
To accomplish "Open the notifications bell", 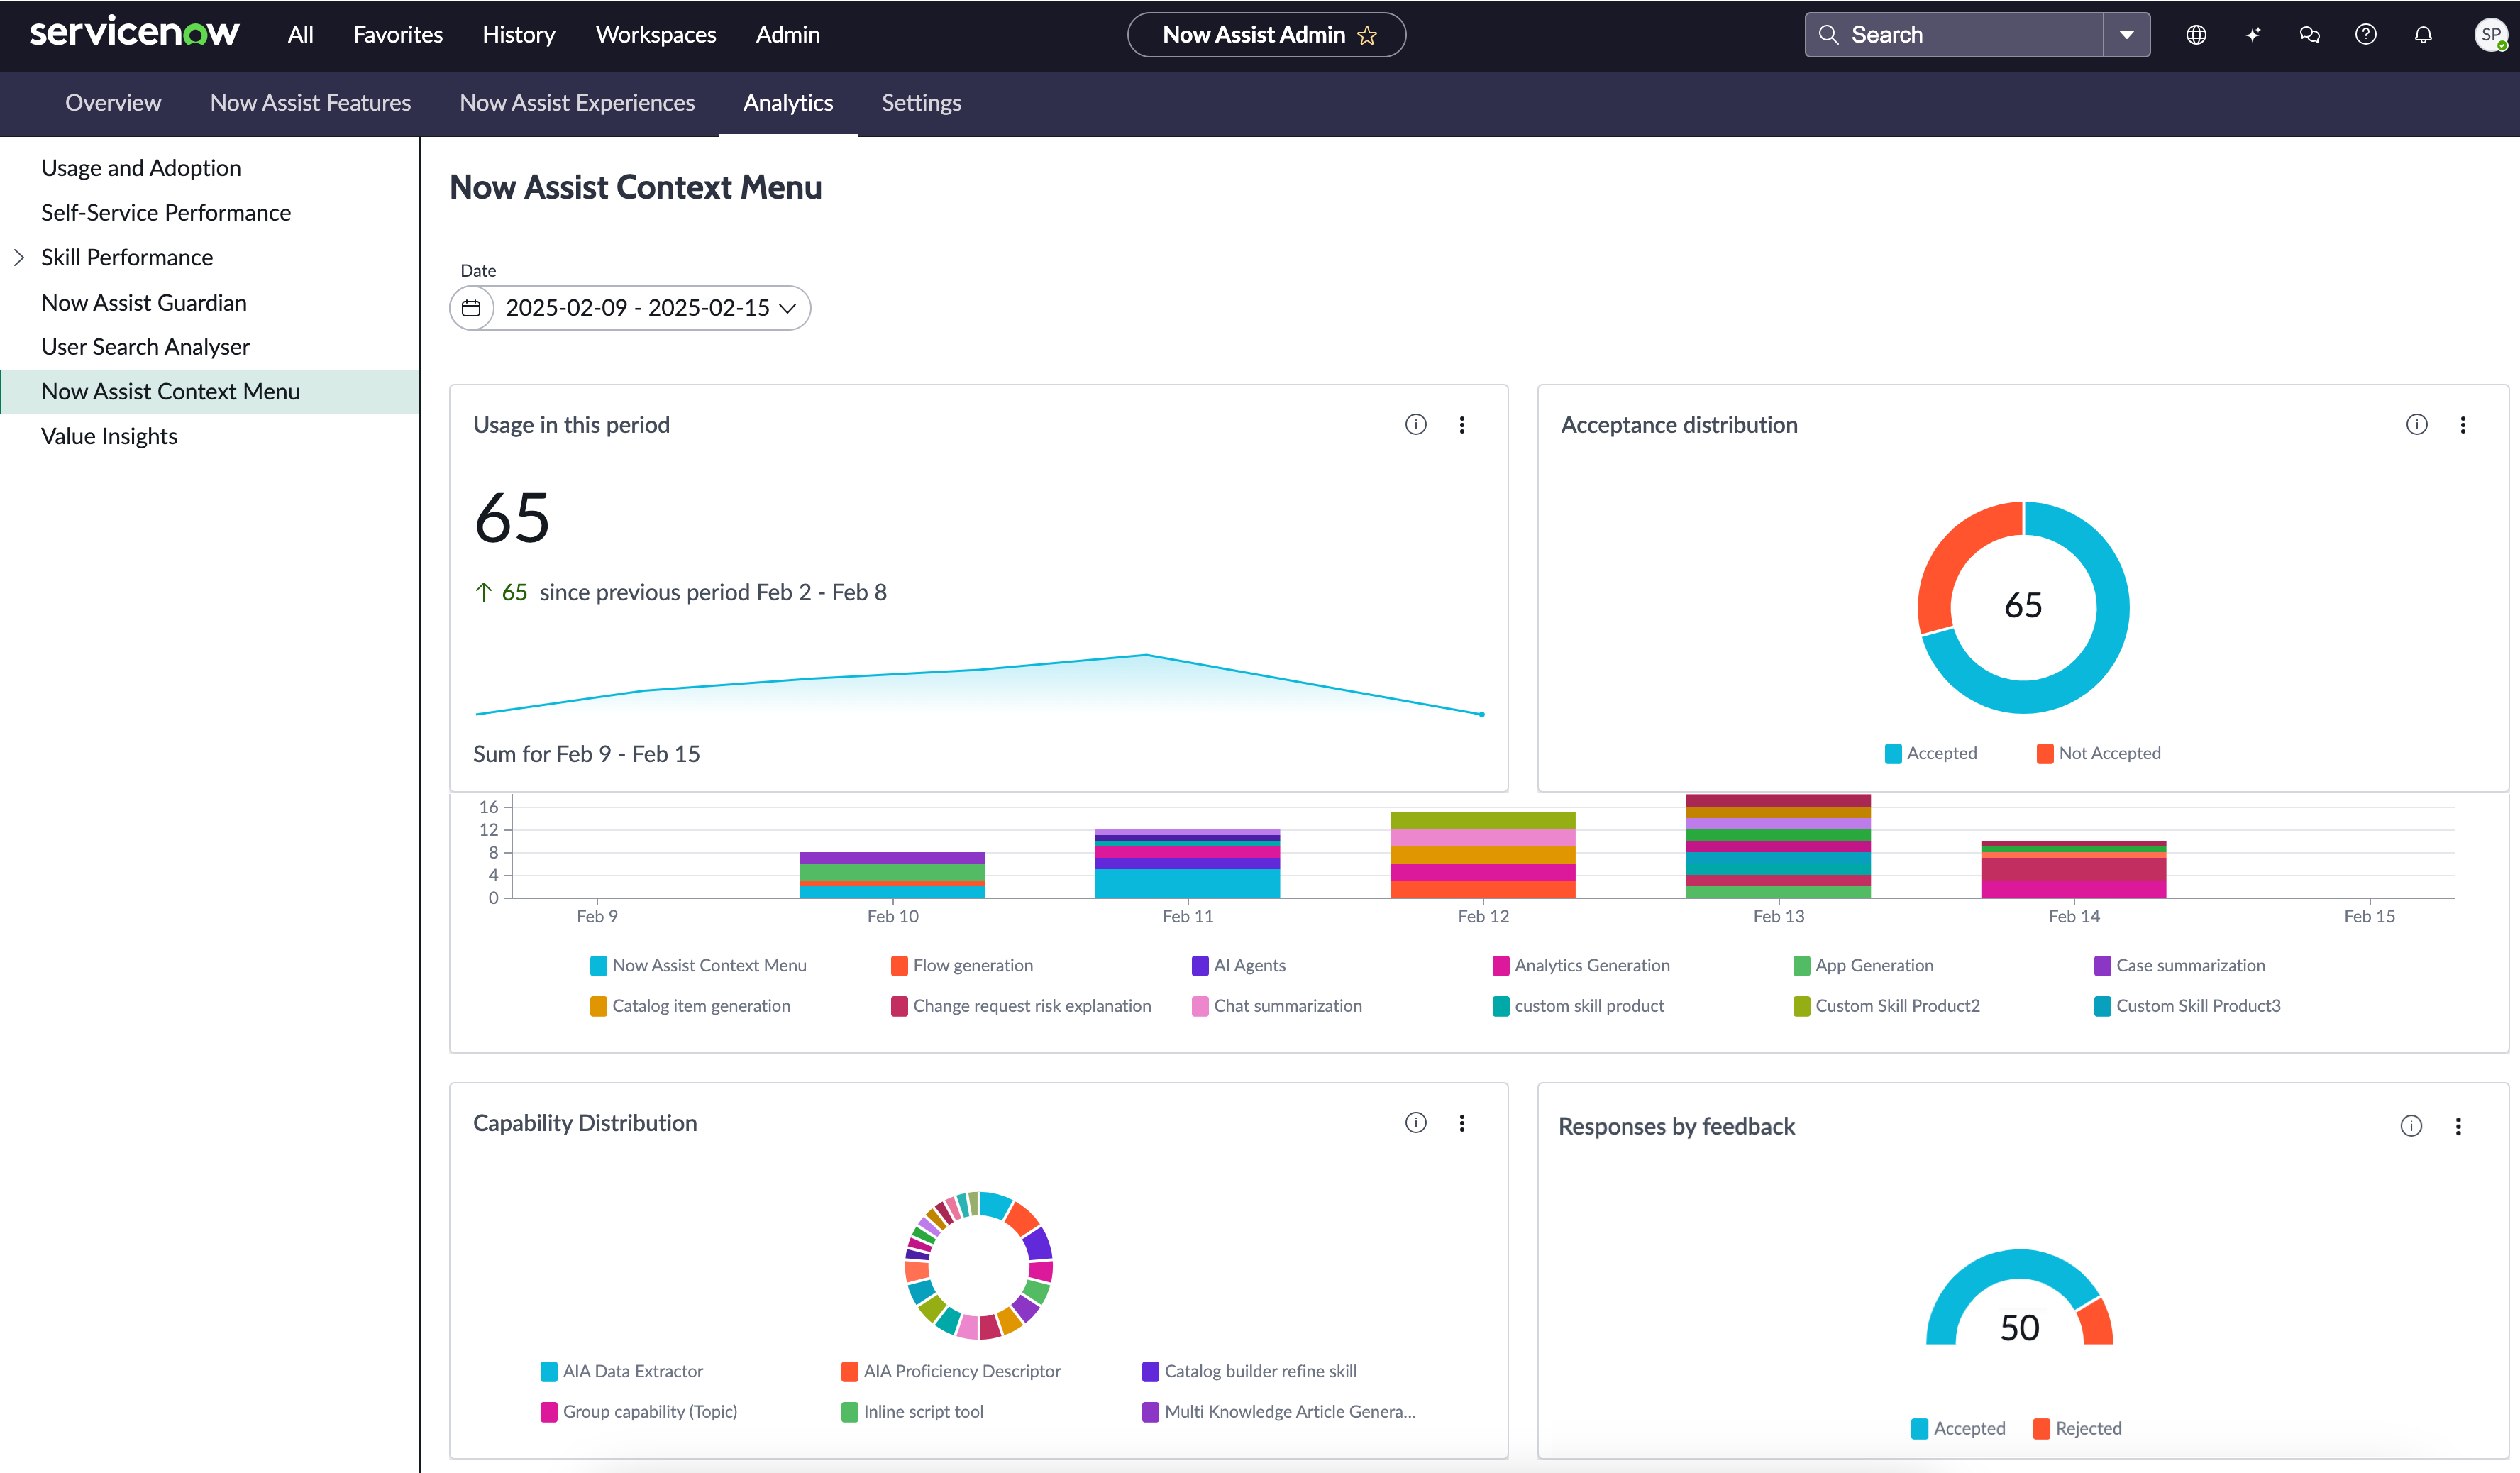I will (x=2423, y=35).
